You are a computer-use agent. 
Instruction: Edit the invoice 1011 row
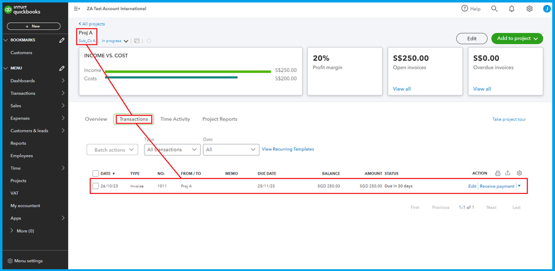coord(472,186)
